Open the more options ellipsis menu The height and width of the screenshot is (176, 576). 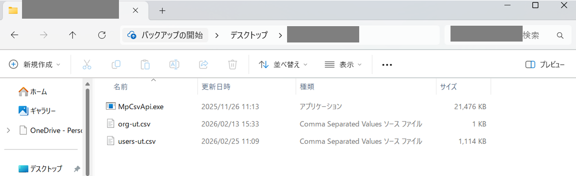[387, 65]
